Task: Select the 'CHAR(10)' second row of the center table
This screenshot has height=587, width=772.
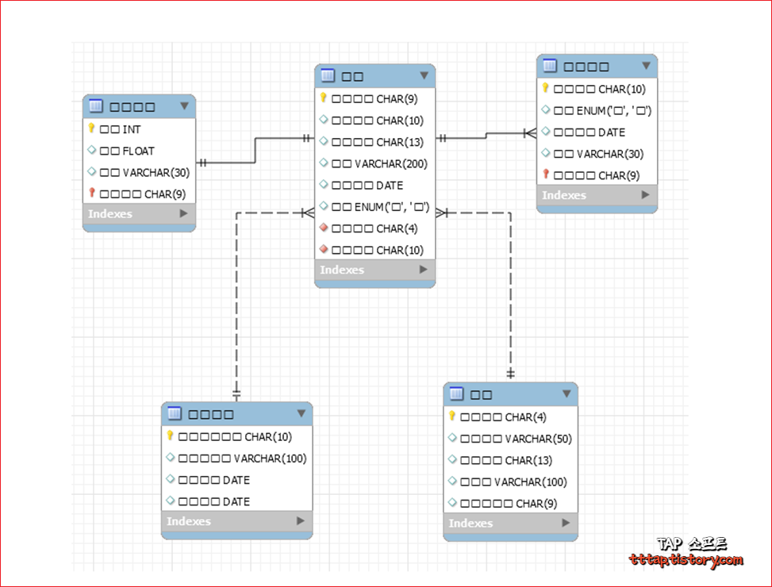Action: 374,121
